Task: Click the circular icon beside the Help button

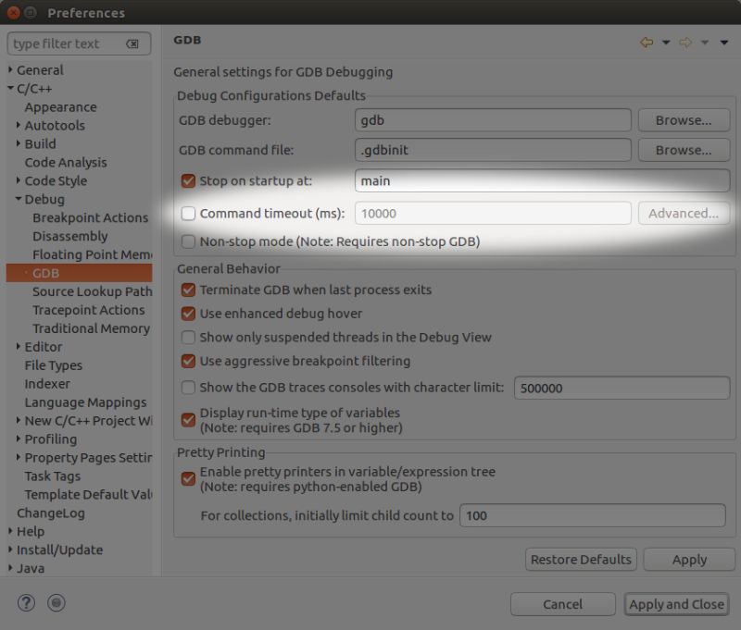Action: pos(55,602)
